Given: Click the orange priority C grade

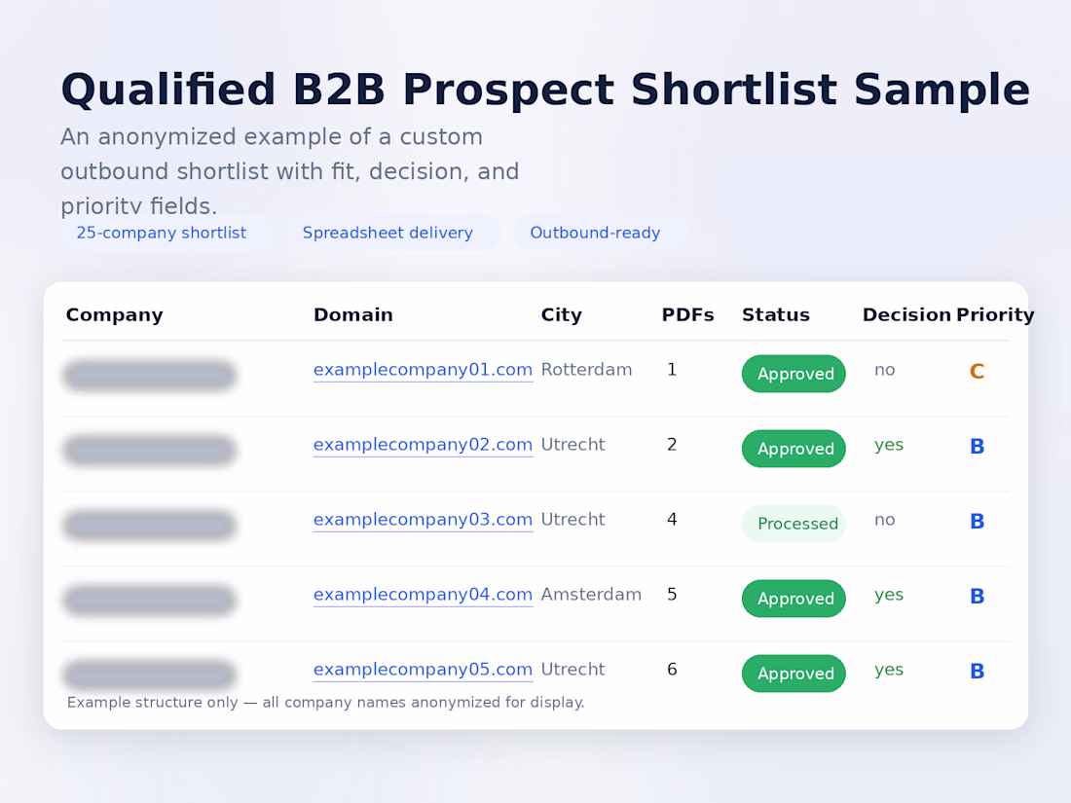Looking at the screenshot, I should click(x=977, y=372).
